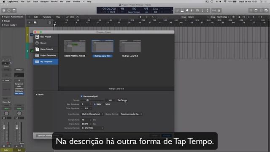Click the Waveform Vertical Zoom icon
This screenshot has height=152, width=270.
pyautogui.click(x=233, y=17)
